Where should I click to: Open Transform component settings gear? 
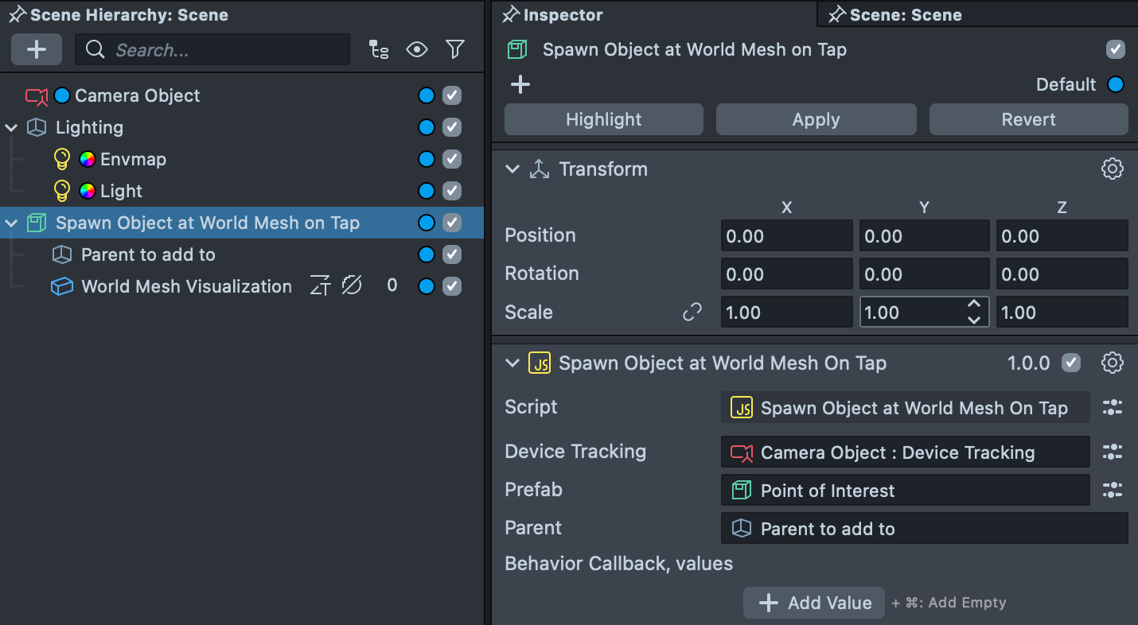[x=1112, y=169]
